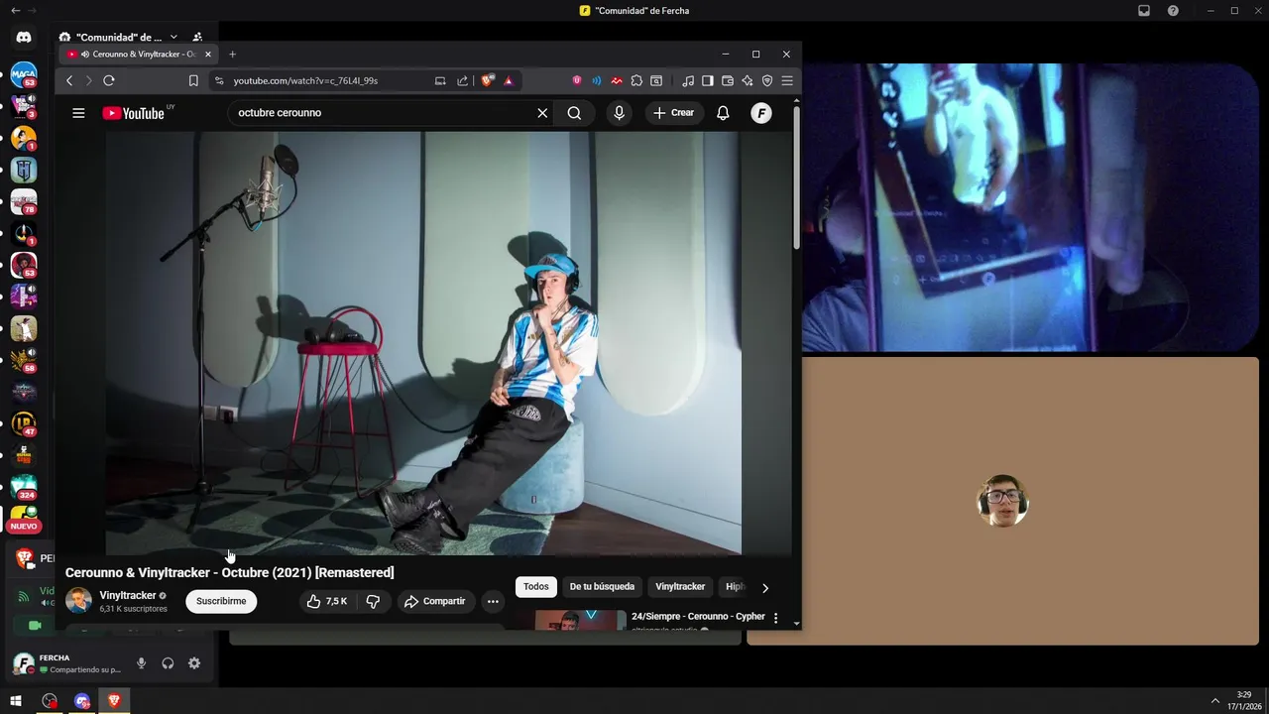The width and height of the screenshot is (1269, 714).
Task: Click the YouTube search magnifier button
Action: click(574, 113)
